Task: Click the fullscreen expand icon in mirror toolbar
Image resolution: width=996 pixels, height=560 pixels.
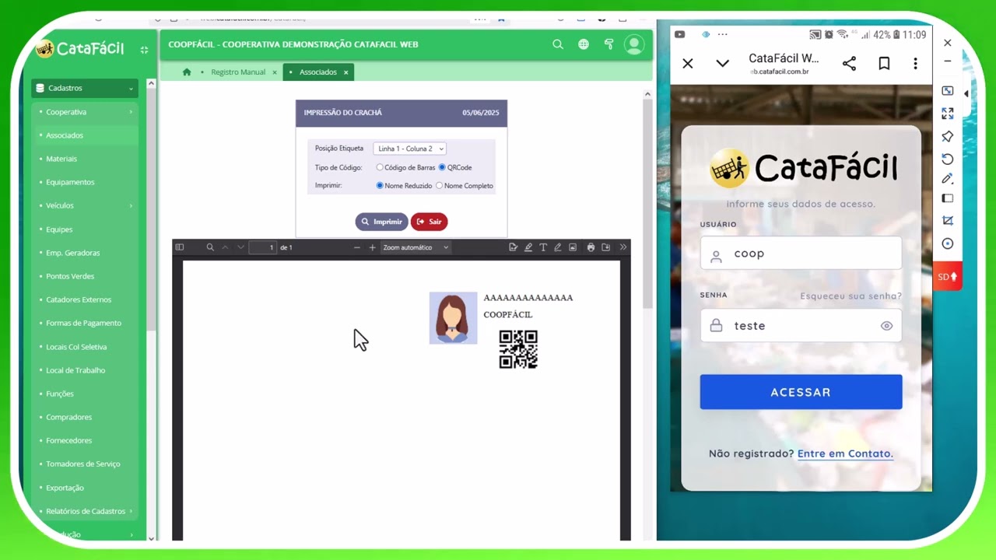Action: click(948, 114)
